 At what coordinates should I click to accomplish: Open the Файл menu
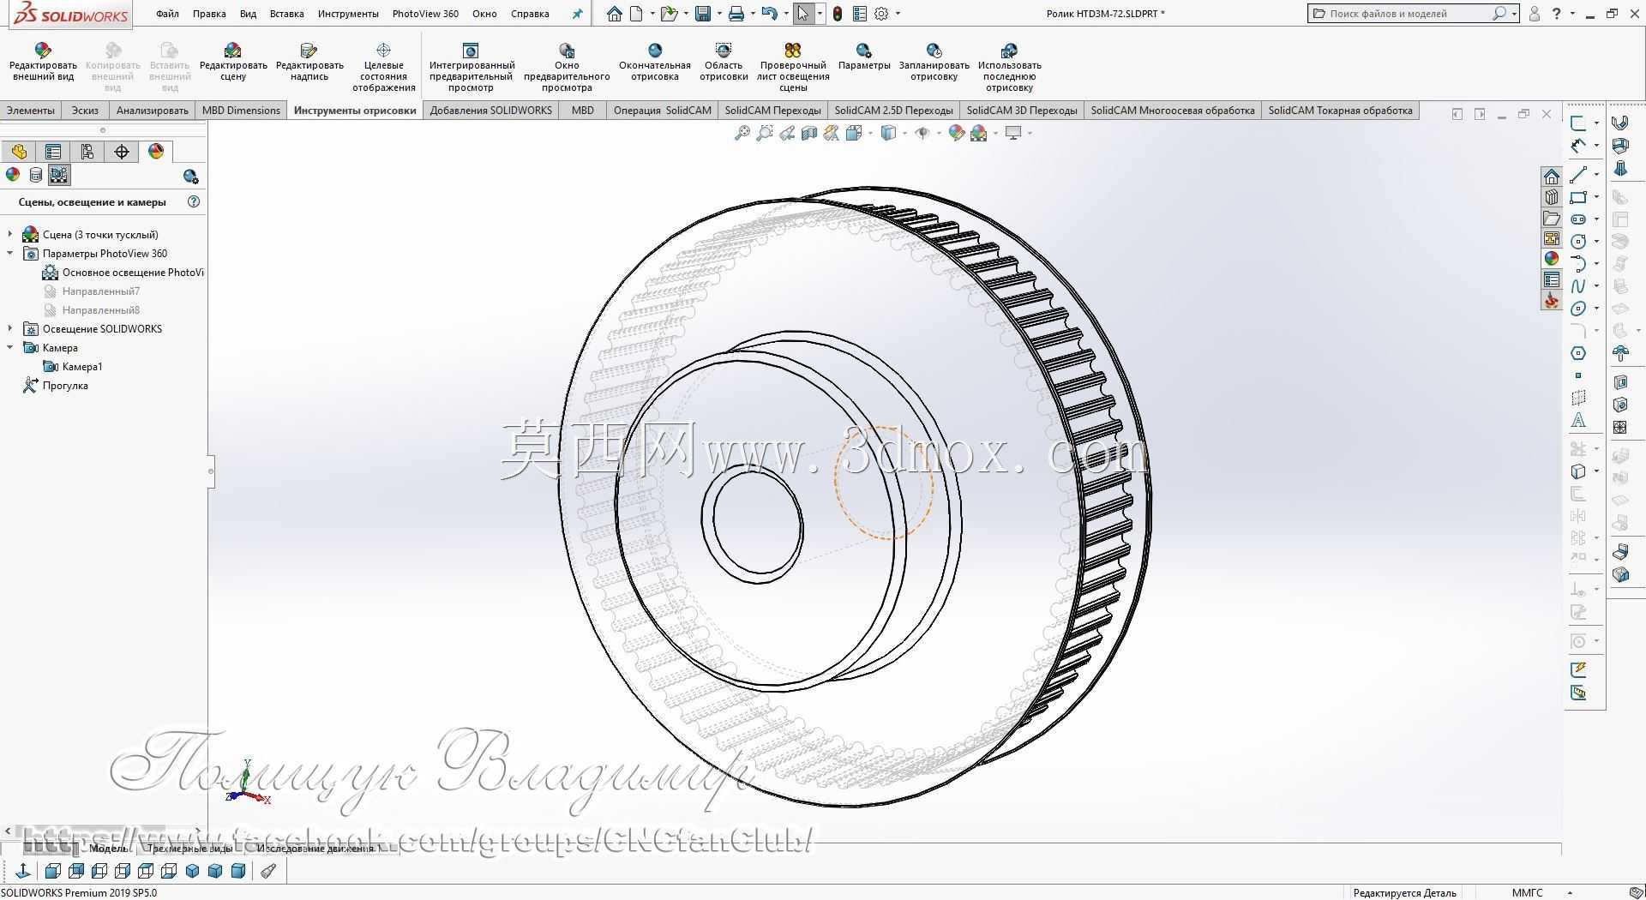click(167, 14)
